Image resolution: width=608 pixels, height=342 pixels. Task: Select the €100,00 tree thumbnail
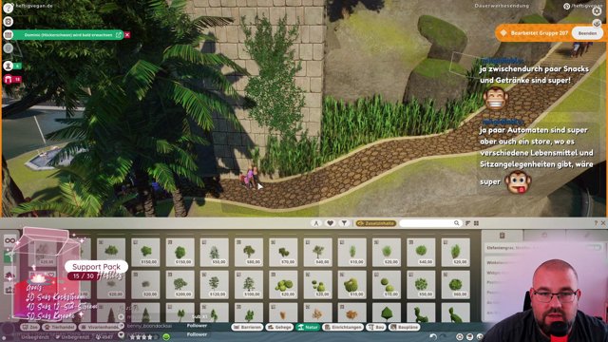click(249, 285)
